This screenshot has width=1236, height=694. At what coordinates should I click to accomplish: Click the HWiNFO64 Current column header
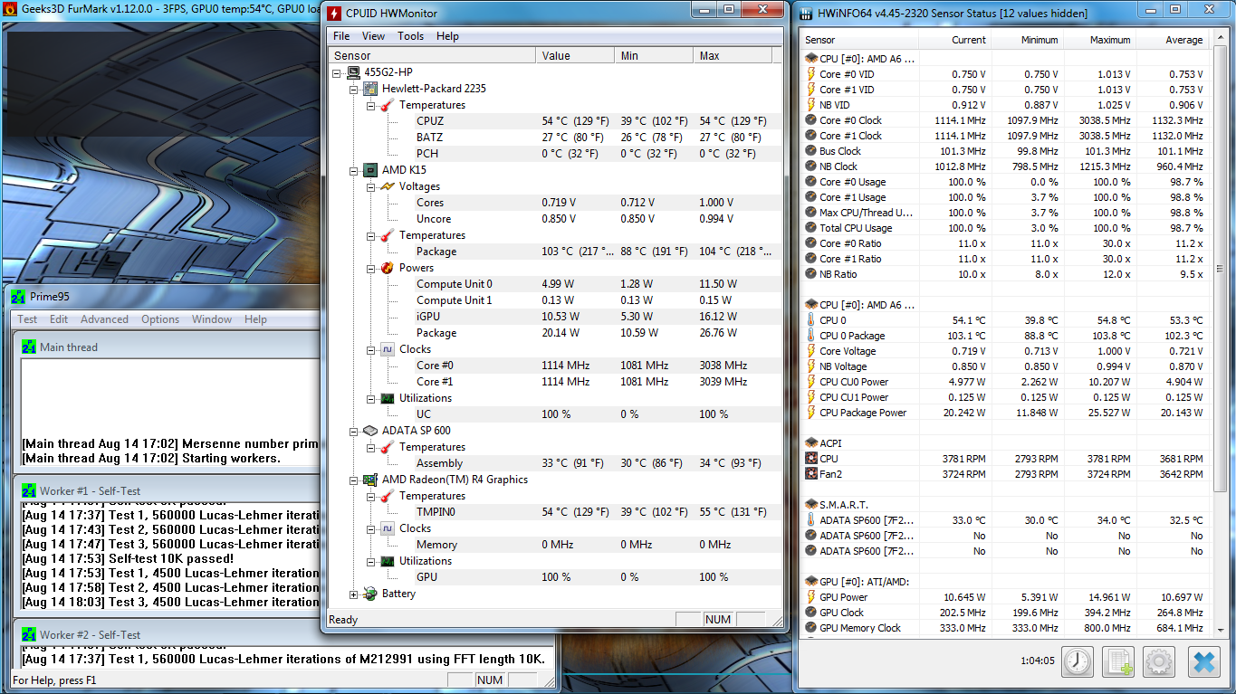pyautogui.click(x=955, y=40)
